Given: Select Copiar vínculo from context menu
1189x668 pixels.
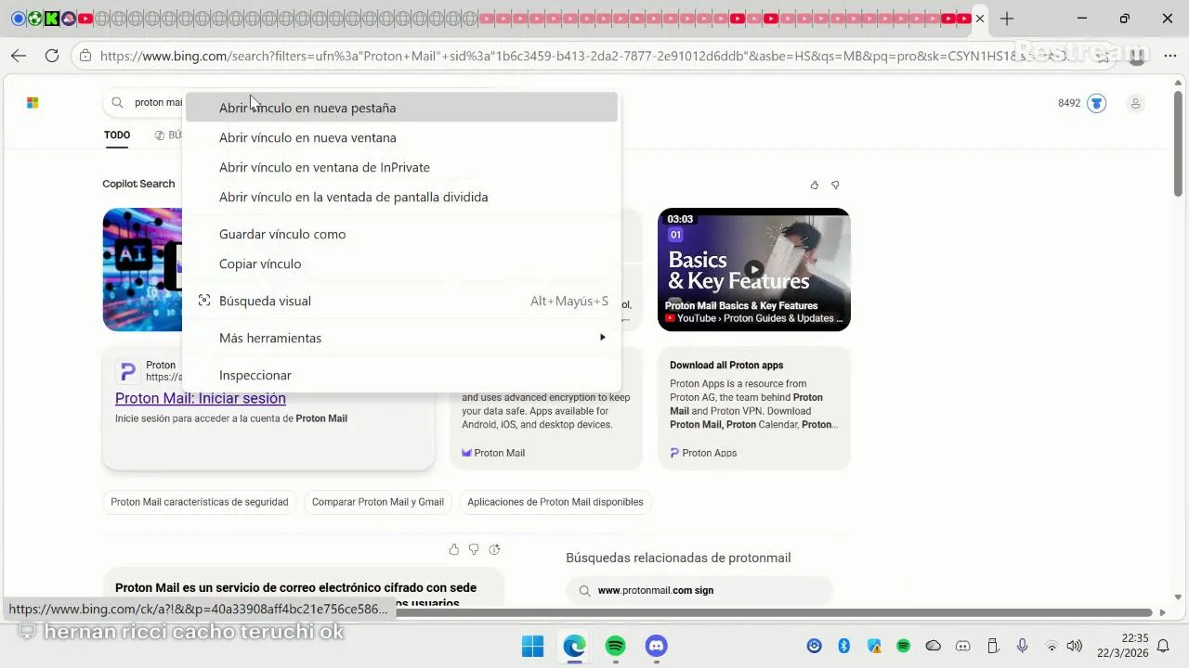Looking at the screenshot, I should point(401,263).
